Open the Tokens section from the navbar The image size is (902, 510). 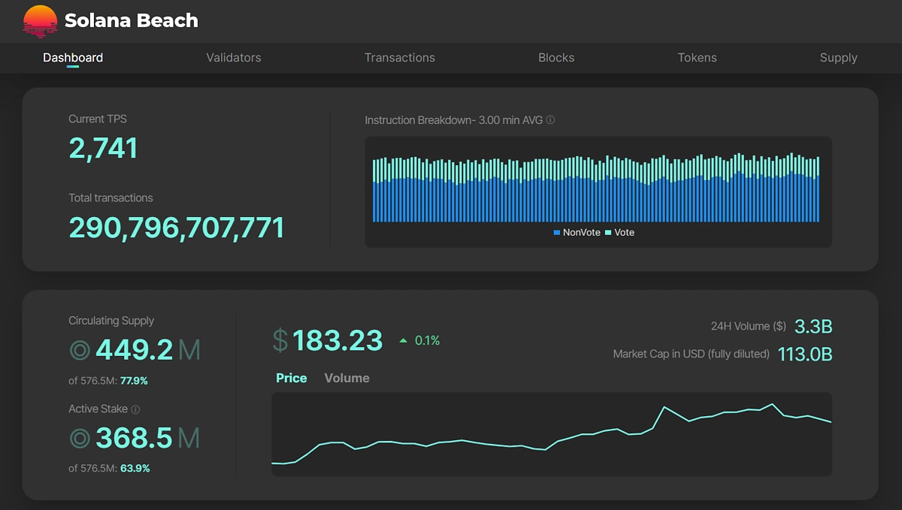697,58
